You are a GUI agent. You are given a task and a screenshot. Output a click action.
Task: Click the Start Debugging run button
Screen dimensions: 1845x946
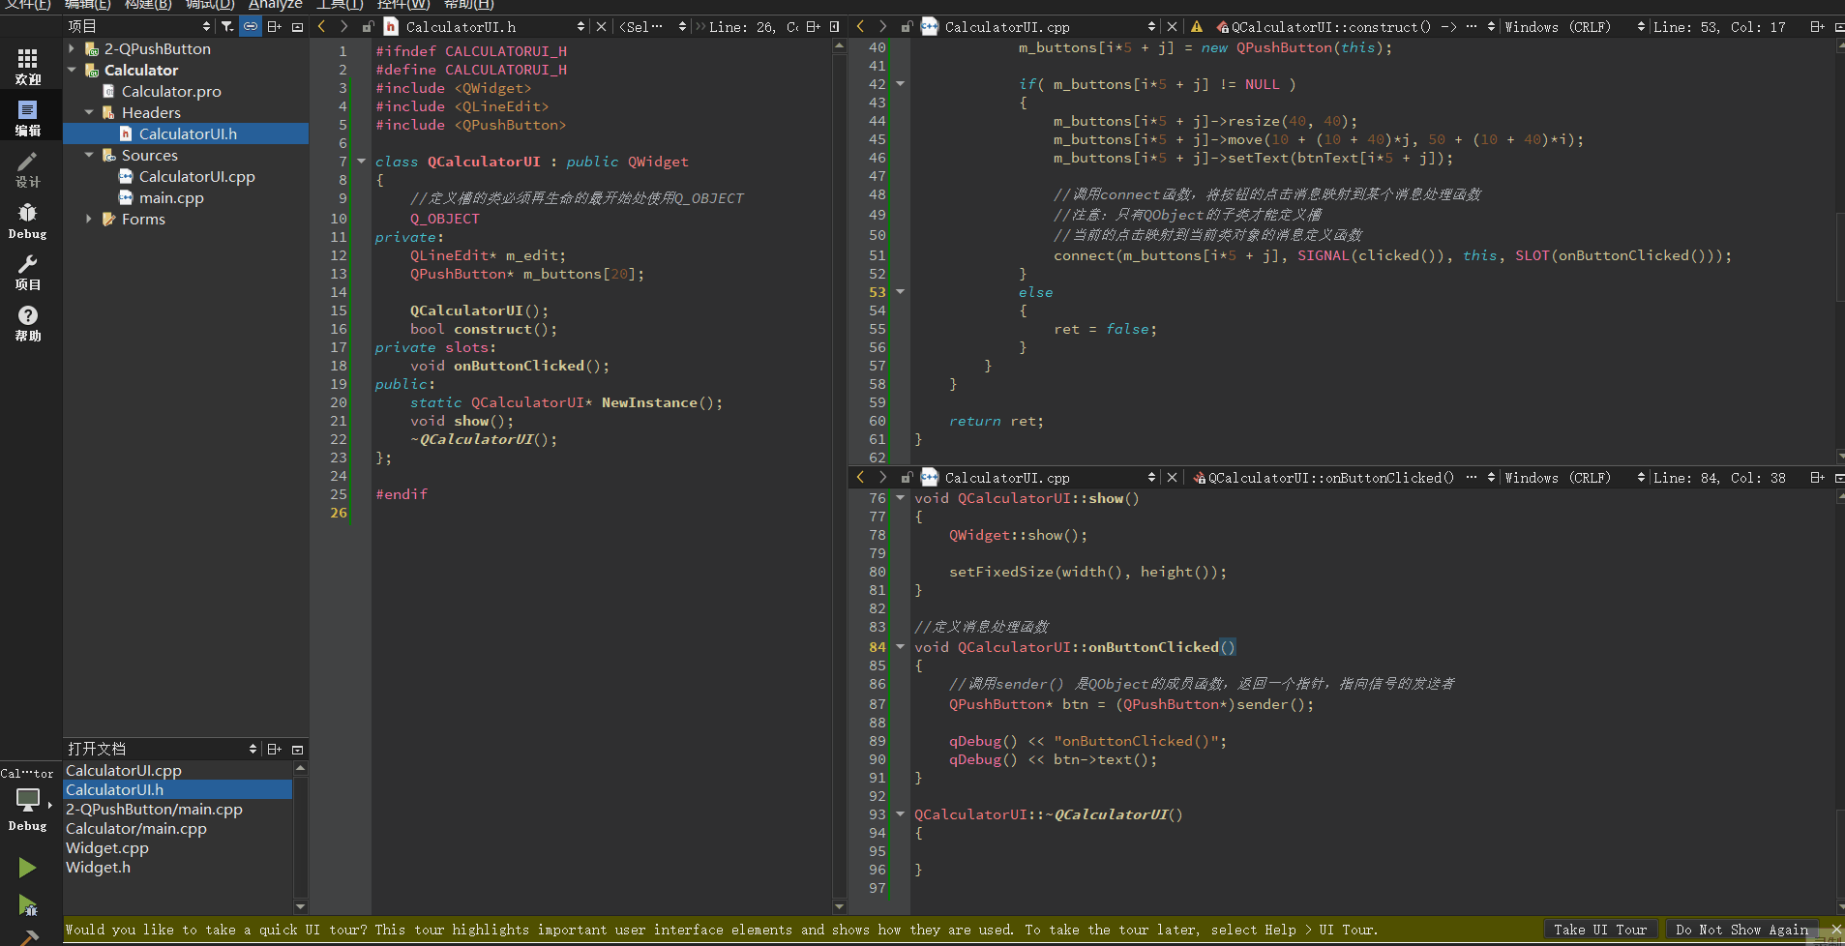pos(27,906)
